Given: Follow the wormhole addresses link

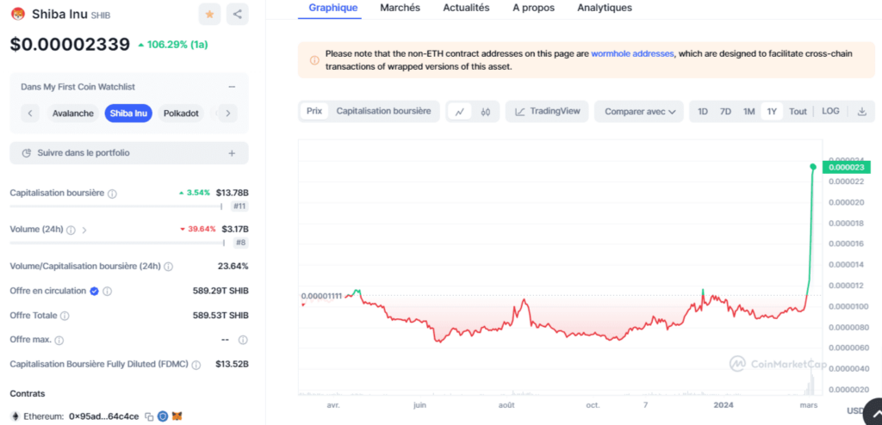Looking at the screenshot, I should tap(632, 54).
